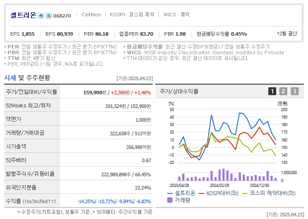This screenshot has height=219, width=308.
Task: Click the phone icon beside stock code 068270
Action: [x=49, y=15]
